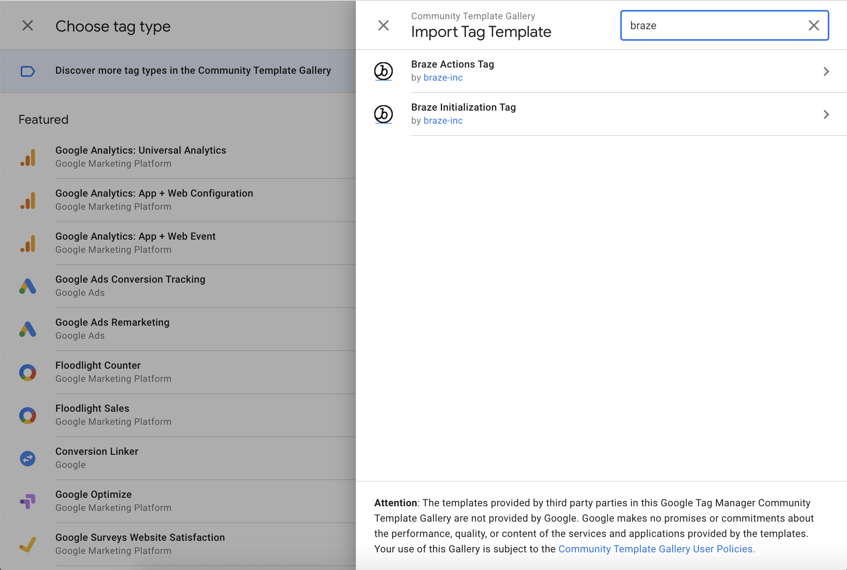The image size is (847, 570).
Task: Expand the Braze Actions Tag chevron
Action: click(826, 71)
